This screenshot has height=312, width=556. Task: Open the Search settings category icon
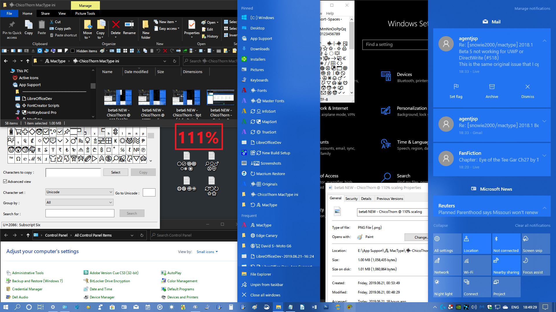tap(386, 177)
